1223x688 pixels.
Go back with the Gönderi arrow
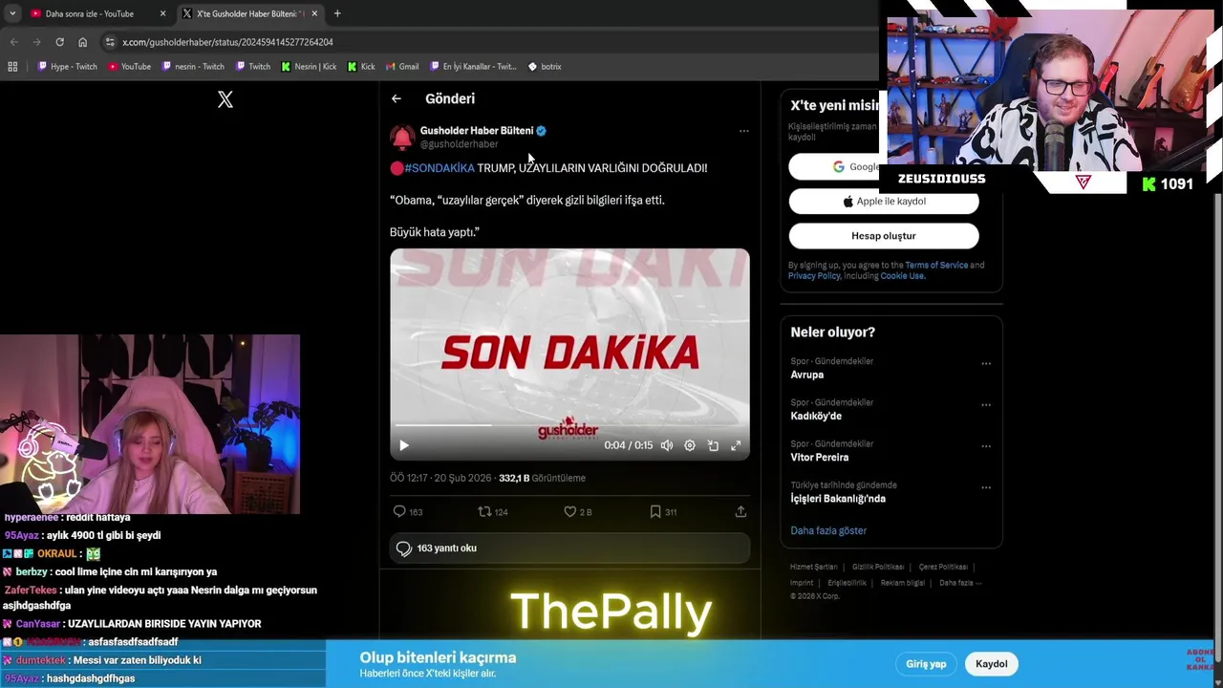tap(397, 98)
